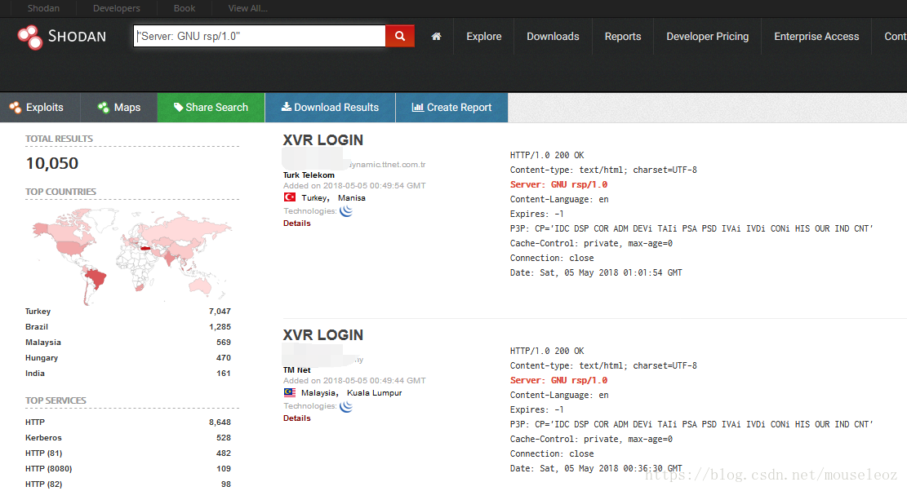Click the Turkey flag icon in first result
The width and height of the screenshot is (907, 491).
tap(290, 197)
